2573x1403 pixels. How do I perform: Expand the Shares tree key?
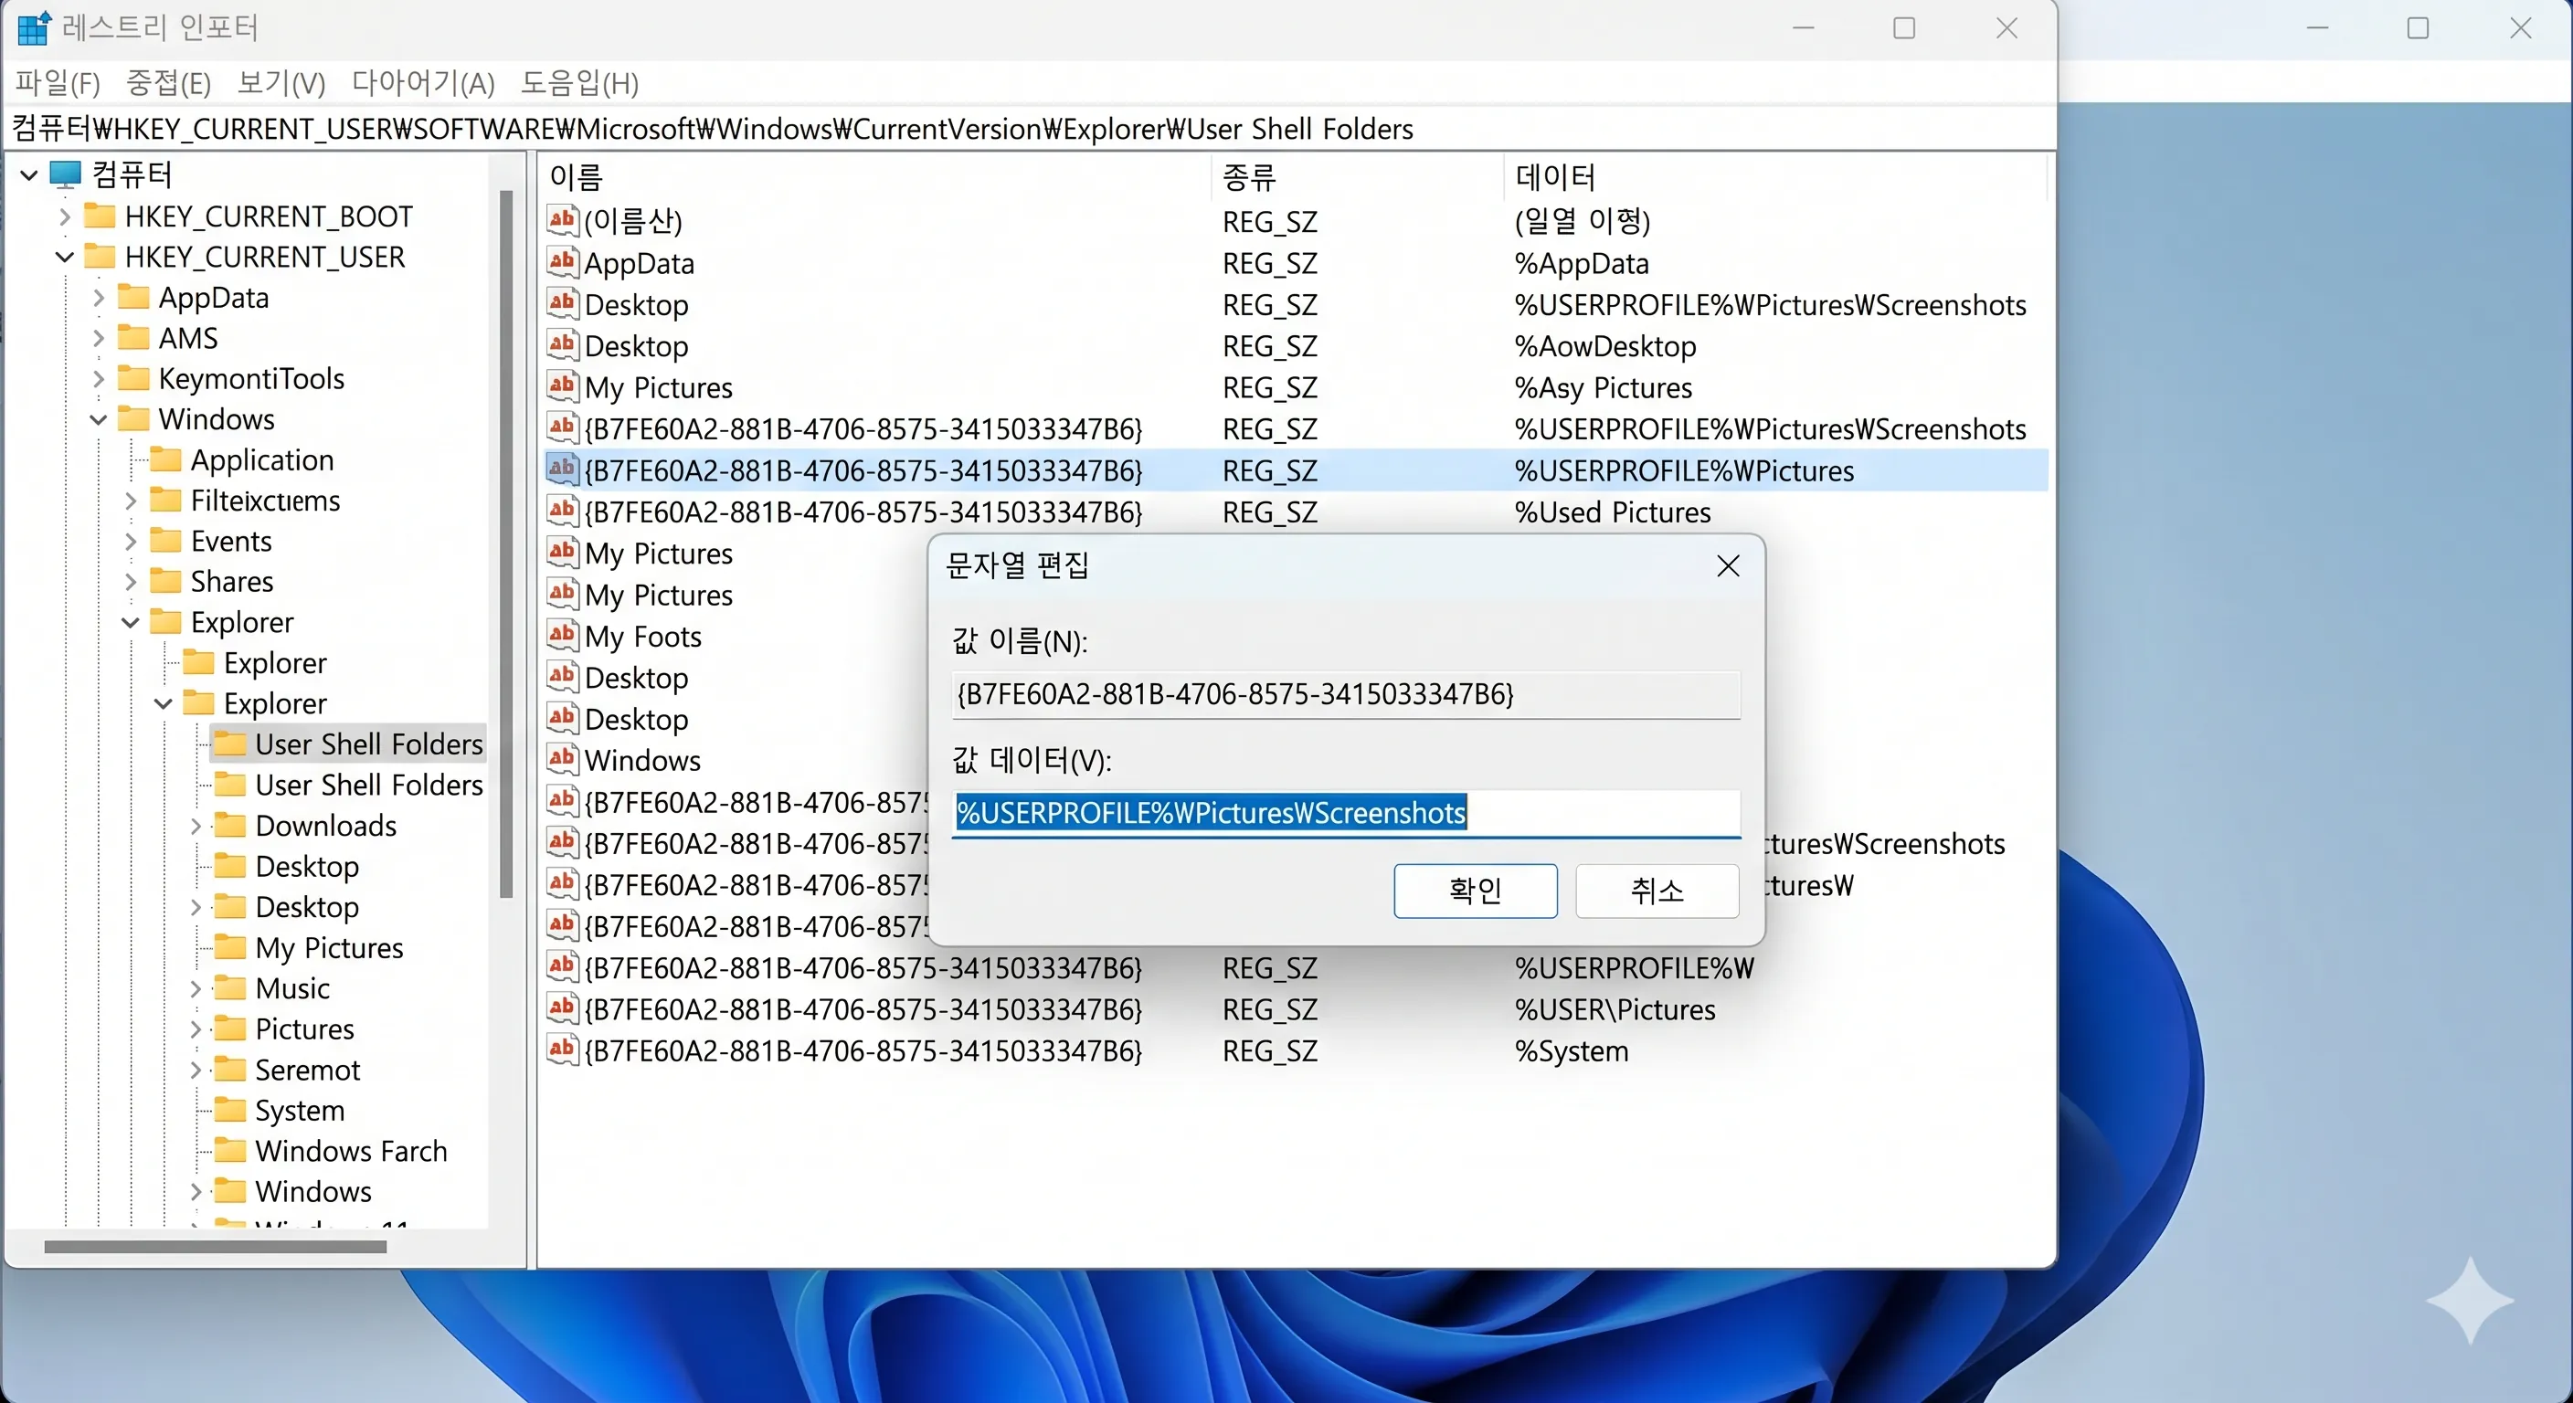(x=130, y=581)
